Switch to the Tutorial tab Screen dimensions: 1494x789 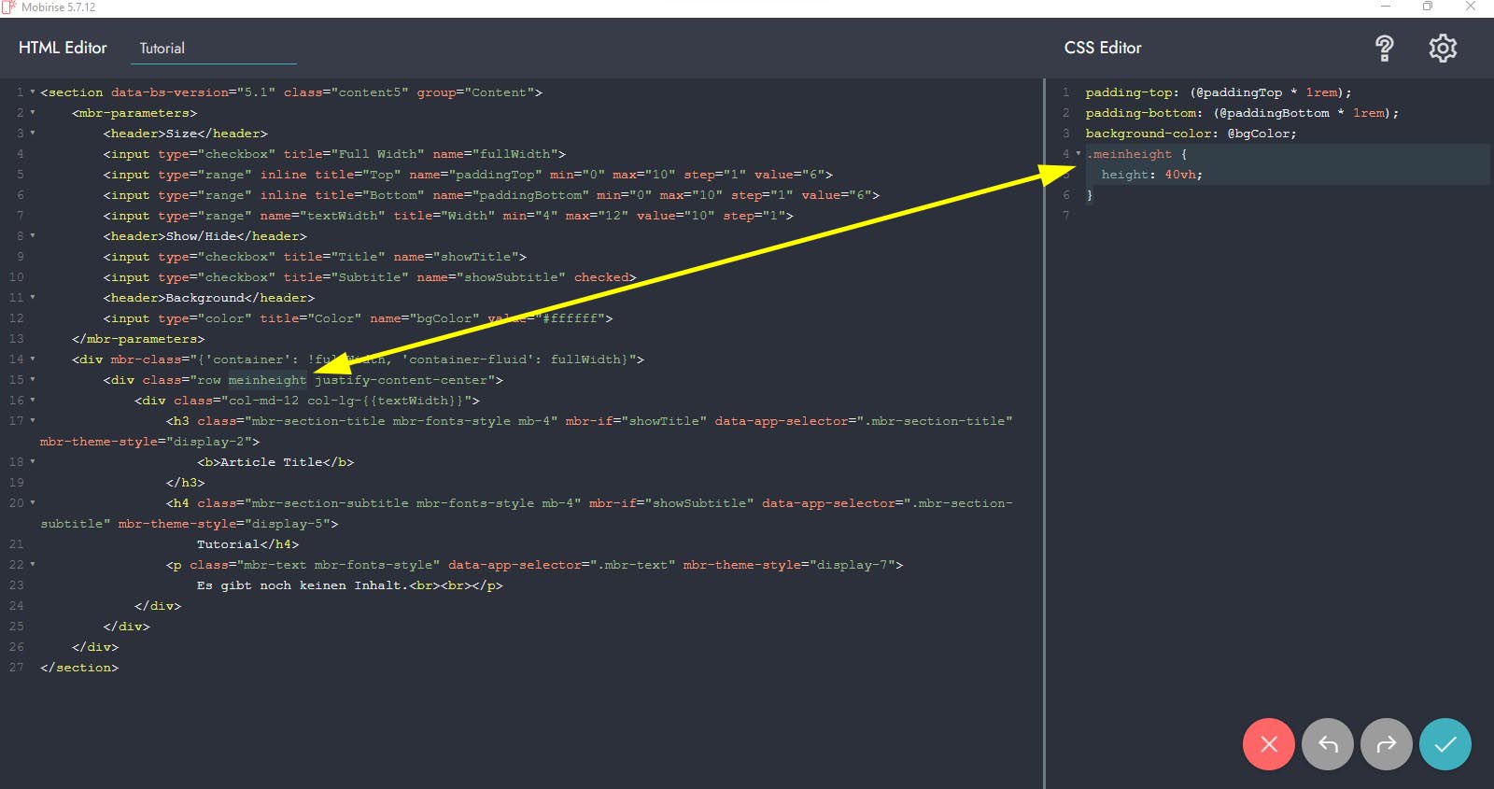(x=162, y=49)
